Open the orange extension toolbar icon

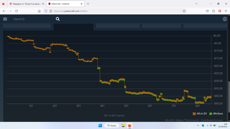pos(220,11)
